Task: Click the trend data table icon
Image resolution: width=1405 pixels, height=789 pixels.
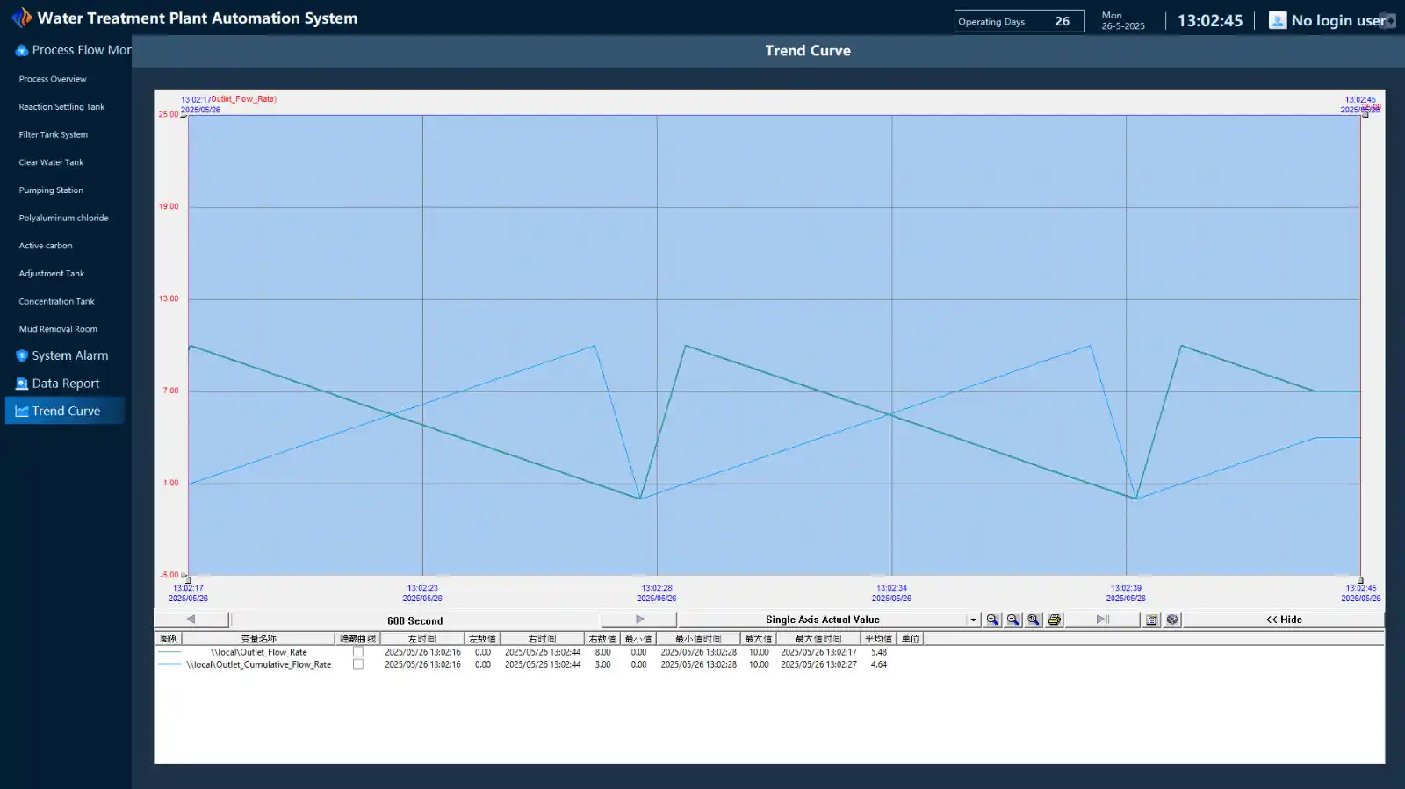Action: 1152,620
